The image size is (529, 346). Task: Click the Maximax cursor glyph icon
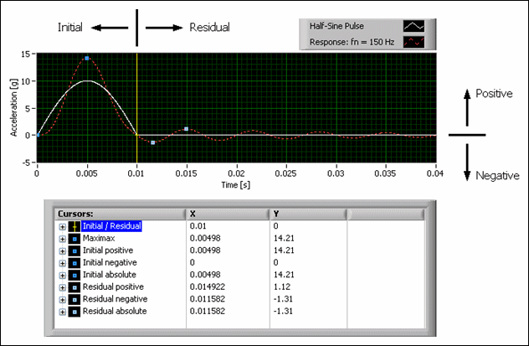pyautogui.click(x=74, y=238)
